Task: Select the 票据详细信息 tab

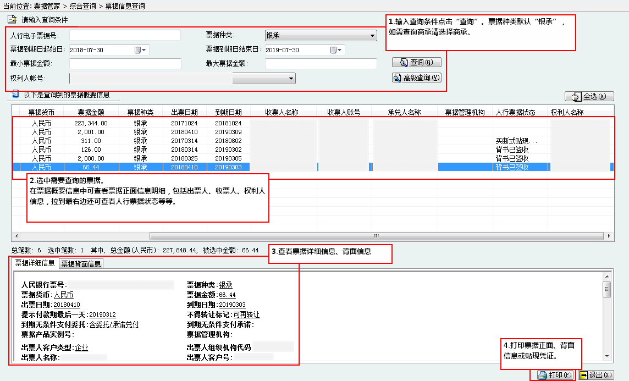Action: (35, 263)
